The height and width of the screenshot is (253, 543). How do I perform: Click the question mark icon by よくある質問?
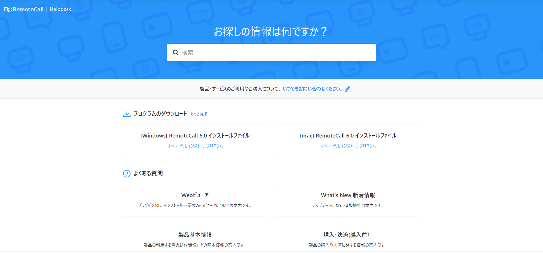(127, 174)
